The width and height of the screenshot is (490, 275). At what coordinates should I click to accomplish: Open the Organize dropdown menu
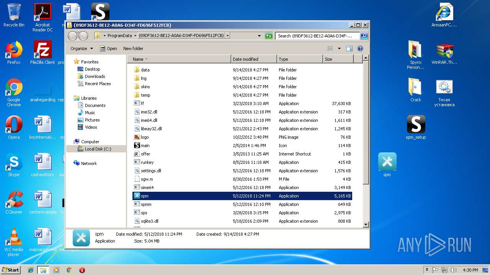tap(82, 49)
